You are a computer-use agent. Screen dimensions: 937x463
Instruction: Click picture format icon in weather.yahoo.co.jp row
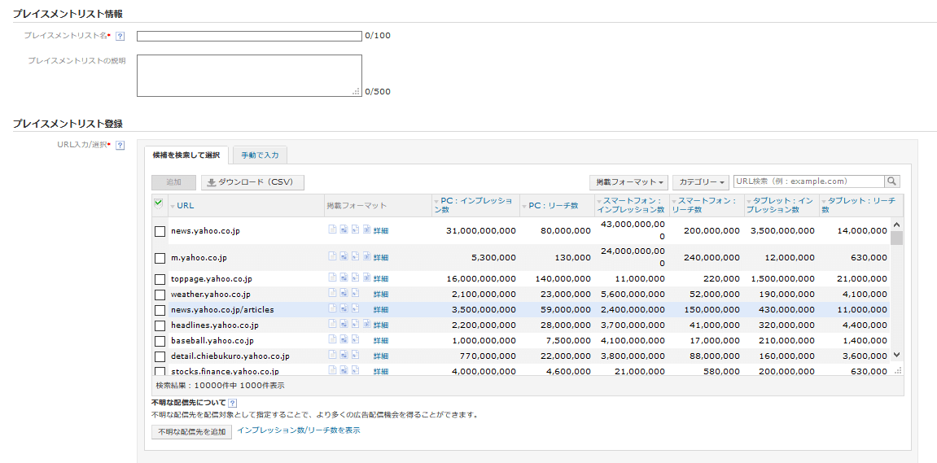pos(344,293)
